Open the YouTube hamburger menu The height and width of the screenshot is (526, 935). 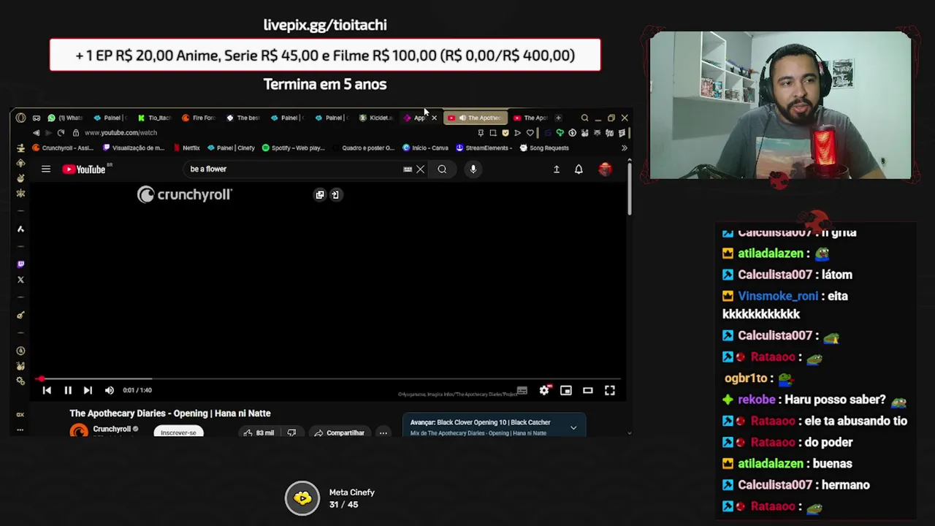tap(46, 169)
